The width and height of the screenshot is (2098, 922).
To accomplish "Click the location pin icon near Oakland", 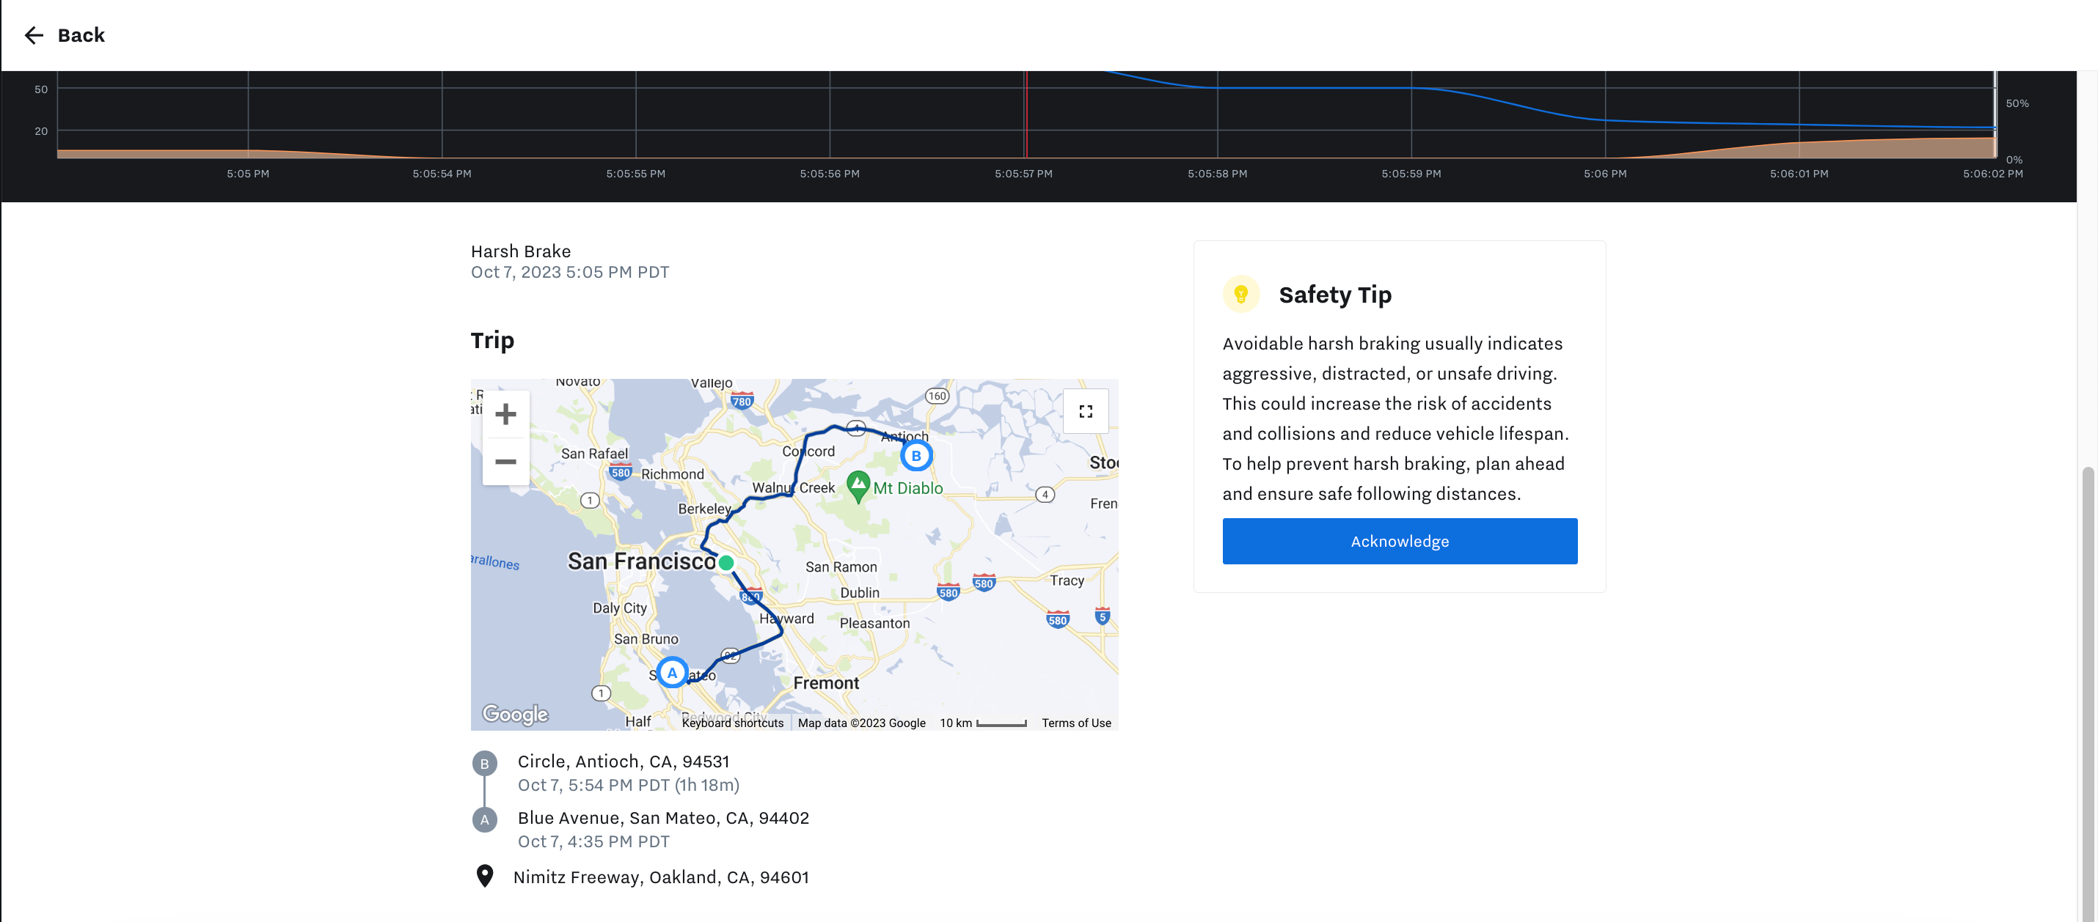I will coord(484,879).
